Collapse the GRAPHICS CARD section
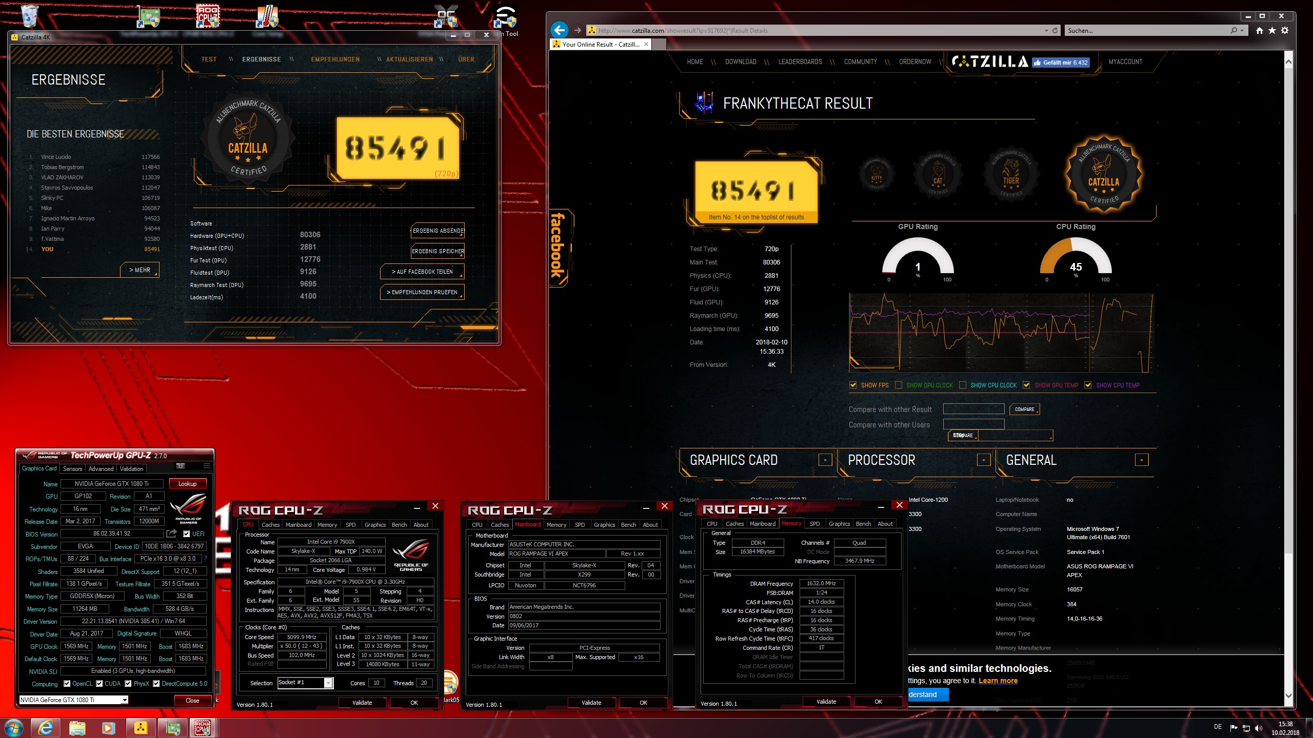 coord(825,460)
